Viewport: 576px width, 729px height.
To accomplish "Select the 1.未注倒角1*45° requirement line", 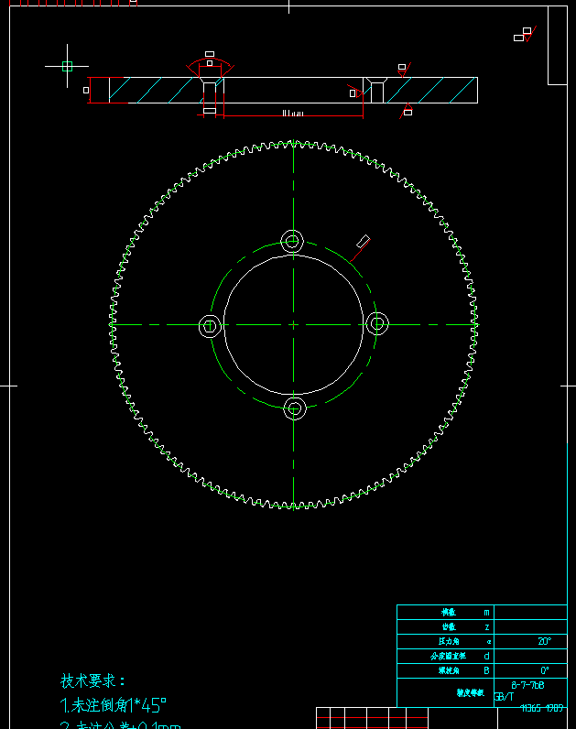I will 113,705.
